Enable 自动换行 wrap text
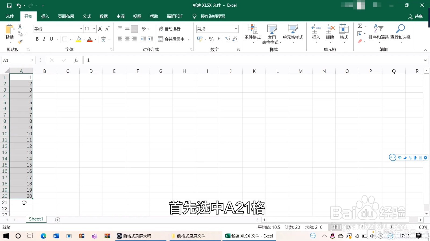430x241 pixels. (x=170, y=29)
